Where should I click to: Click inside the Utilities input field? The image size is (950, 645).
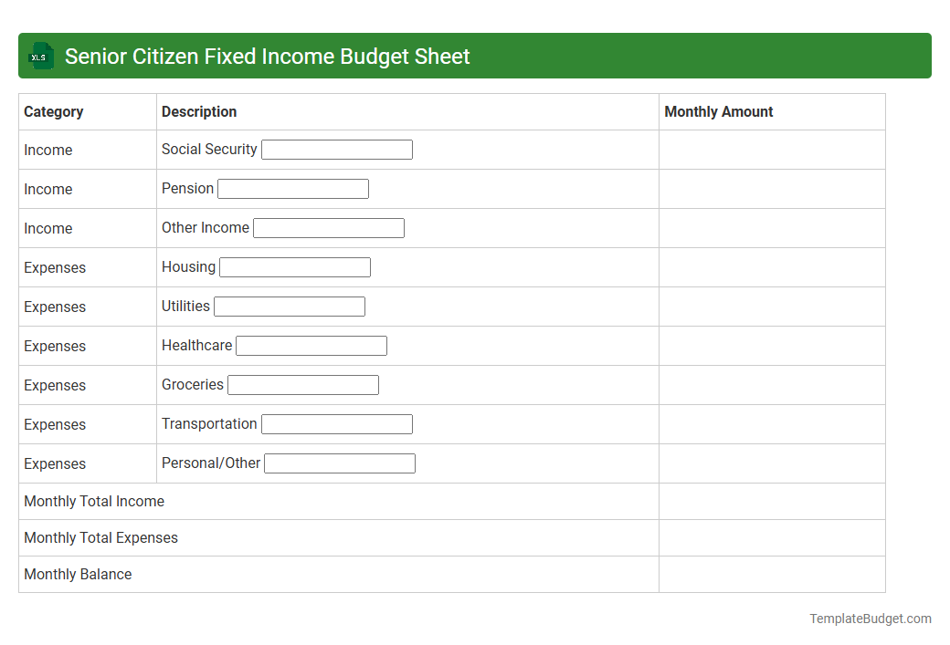(x=289, y=306)
